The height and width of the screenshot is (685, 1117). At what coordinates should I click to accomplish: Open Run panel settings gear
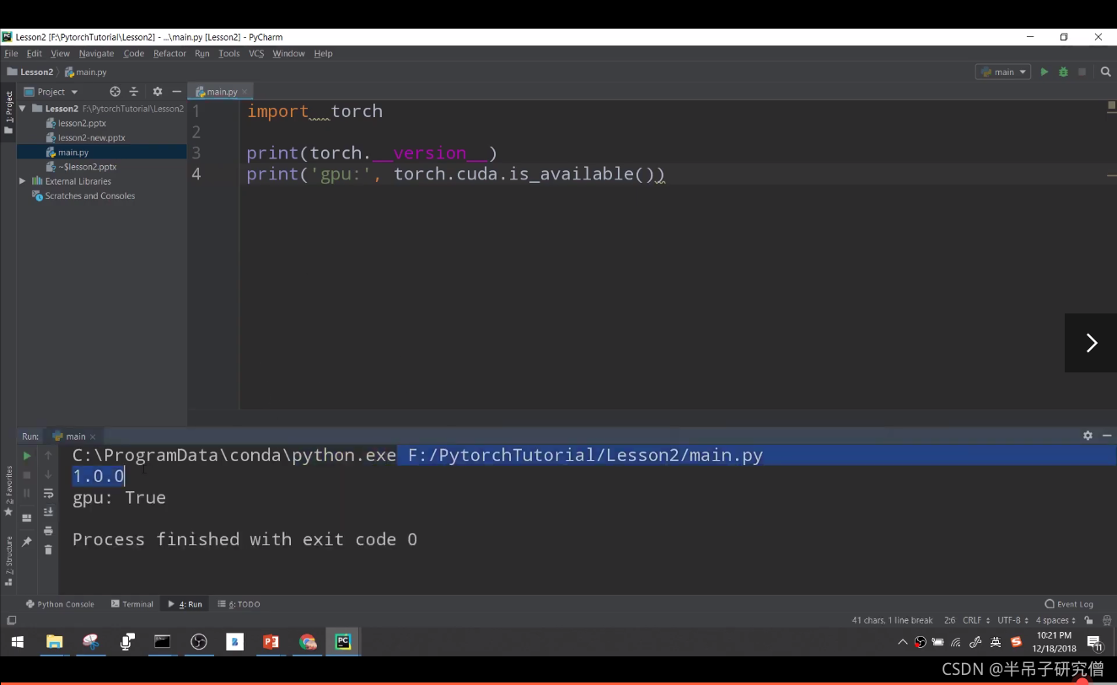point(1087,436)
